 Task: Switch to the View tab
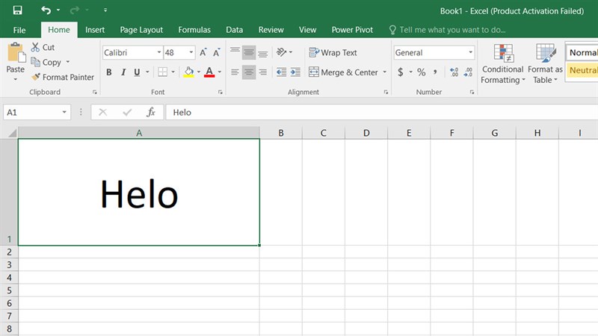pyautogui.click(x=307, y=30)
